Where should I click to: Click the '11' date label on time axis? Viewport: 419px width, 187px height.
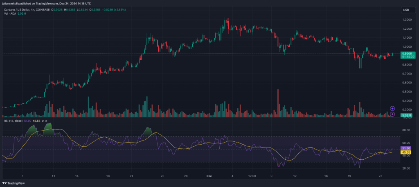click(x=53, y=176)
